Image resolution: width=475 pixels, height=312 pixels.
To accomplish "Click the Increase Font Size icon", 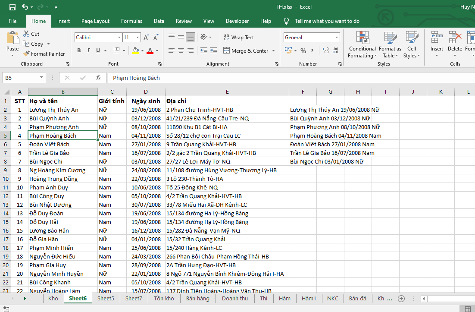I will 146,38.
